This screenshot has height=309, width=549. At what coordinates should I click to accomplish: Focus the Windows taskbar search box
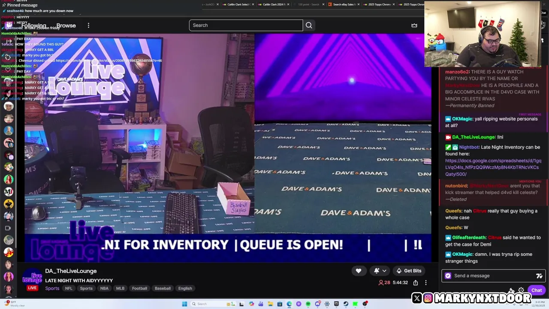coord(213,304)
